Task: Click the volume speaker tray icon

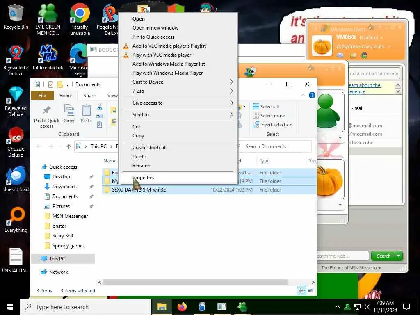Action: [x=367, y=307]
